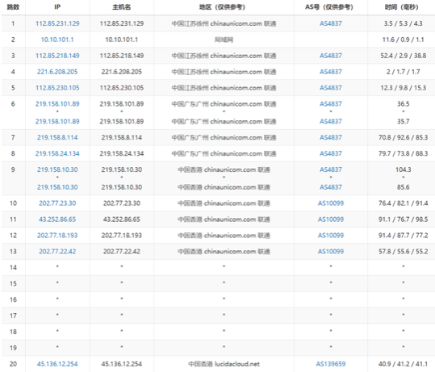Open the AS4837 link in hop 4 row
435x372 pixels.
331,72
